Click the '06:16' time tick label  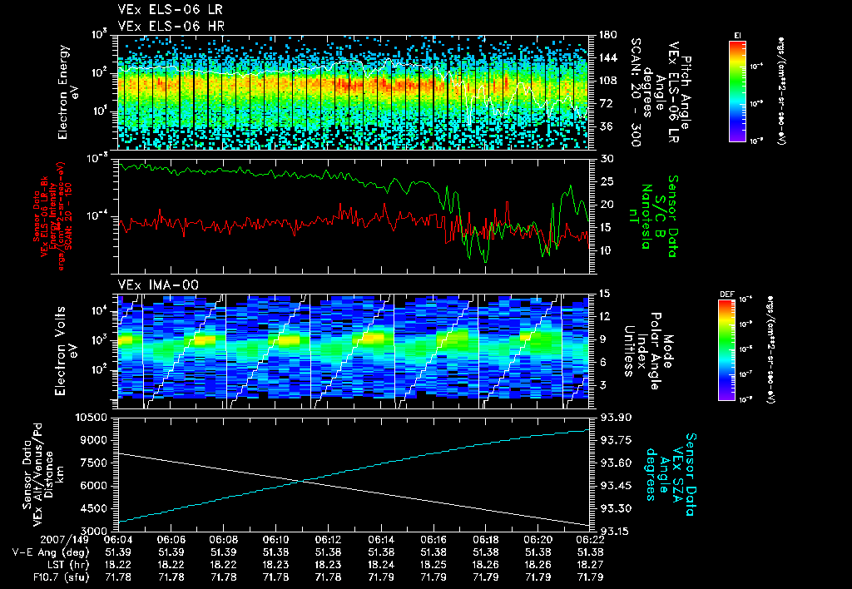point(433,540)
